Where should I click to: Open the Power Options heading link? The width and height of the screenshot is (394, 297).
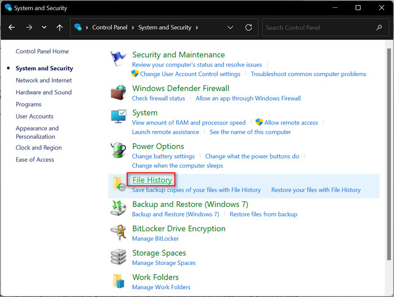158,146
